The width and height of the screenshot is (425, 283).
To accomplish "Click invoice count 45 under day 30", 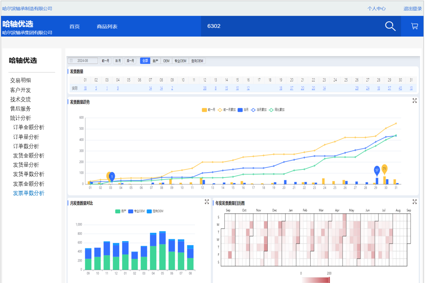I will tap(401, 88).
